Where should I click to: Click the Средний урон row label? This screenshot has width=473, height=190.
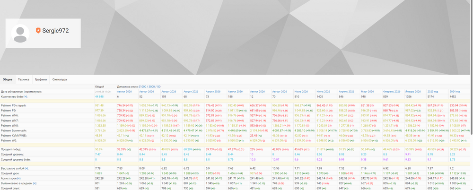pyautogui.click(x=10, y=173)
